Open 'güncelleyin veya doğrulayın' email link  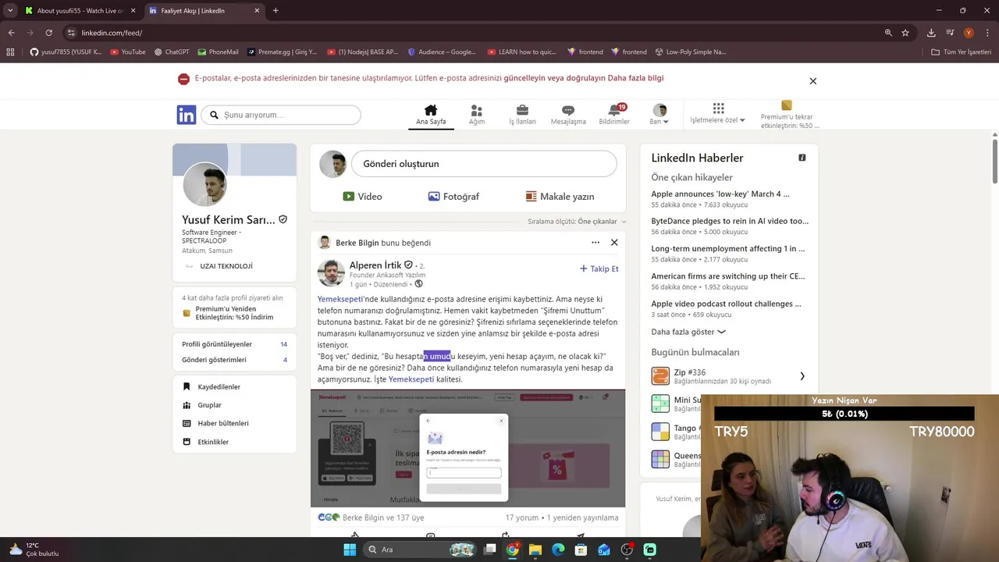(x=554, y=78)
